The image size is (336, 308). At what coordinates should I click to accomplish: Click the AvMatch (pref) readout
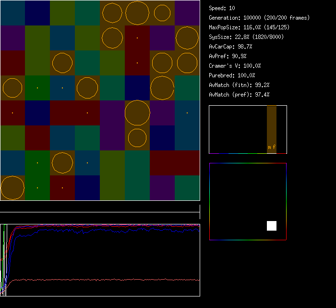click(239, 95)
